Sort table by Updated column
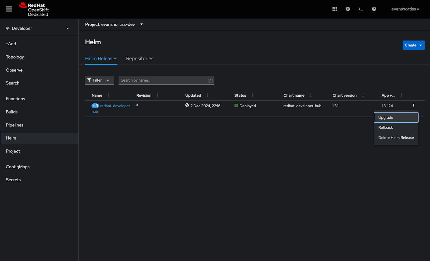 point(197,95)
